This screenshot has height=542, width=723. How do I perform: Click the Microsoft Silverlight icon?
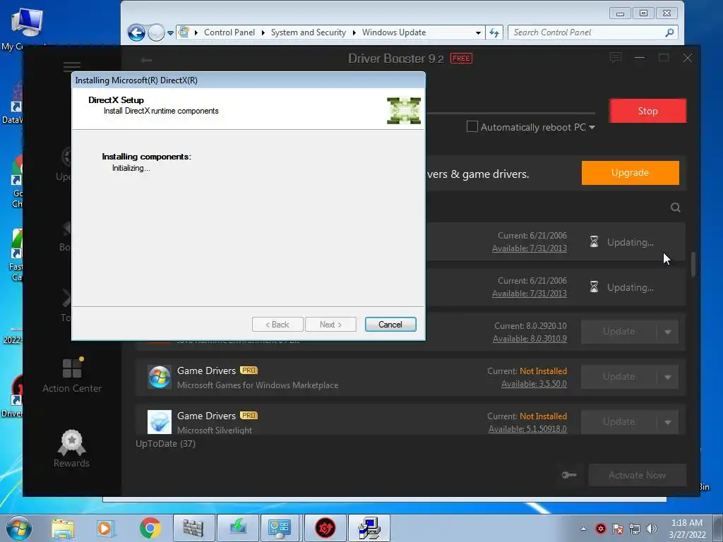pyautogui.click(x=159, y=422)
